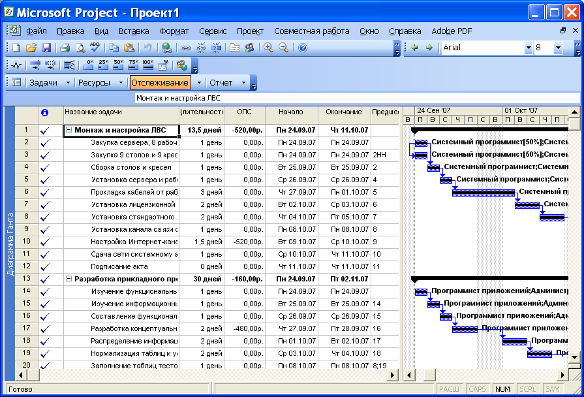This screenshot has height=397, width=584.
Task: Click the entry bar showing Монтаж и настройка ЛВС
Action: point(357,98)
